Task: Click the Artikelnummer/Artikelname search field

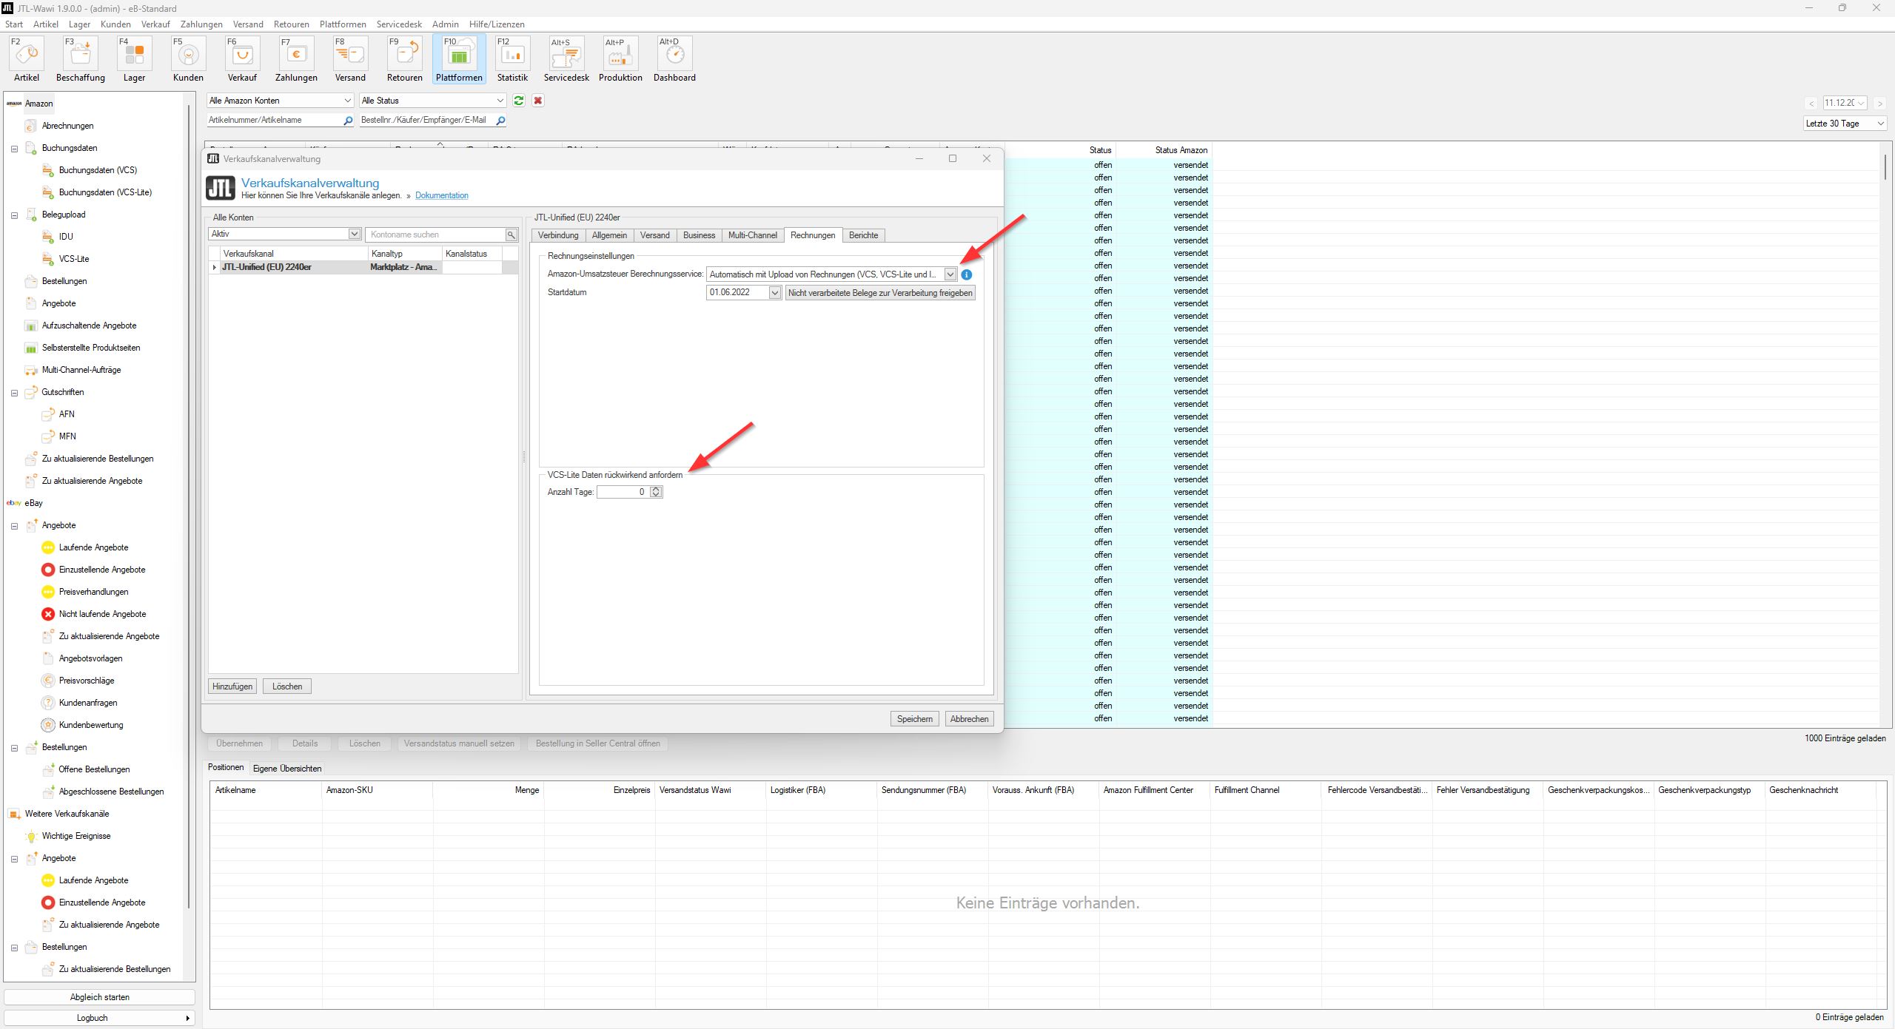Action: [x=274, y=120]
